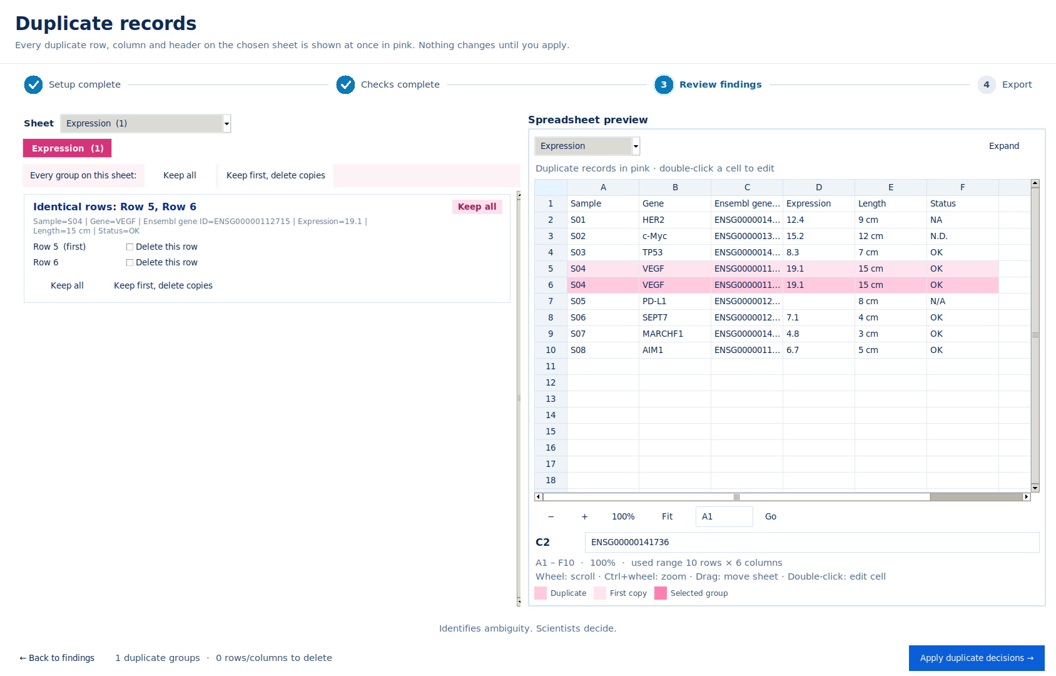Go to step 4 Export circle
The height and width of the screenshot is (676, 1056).
pos(987,84)
